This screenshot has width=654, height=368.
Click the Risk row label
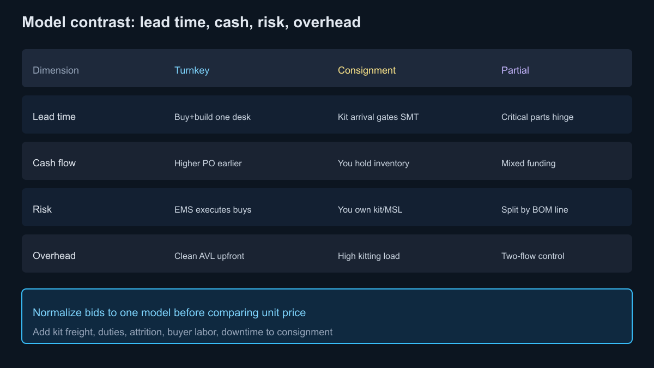[42, 209]
